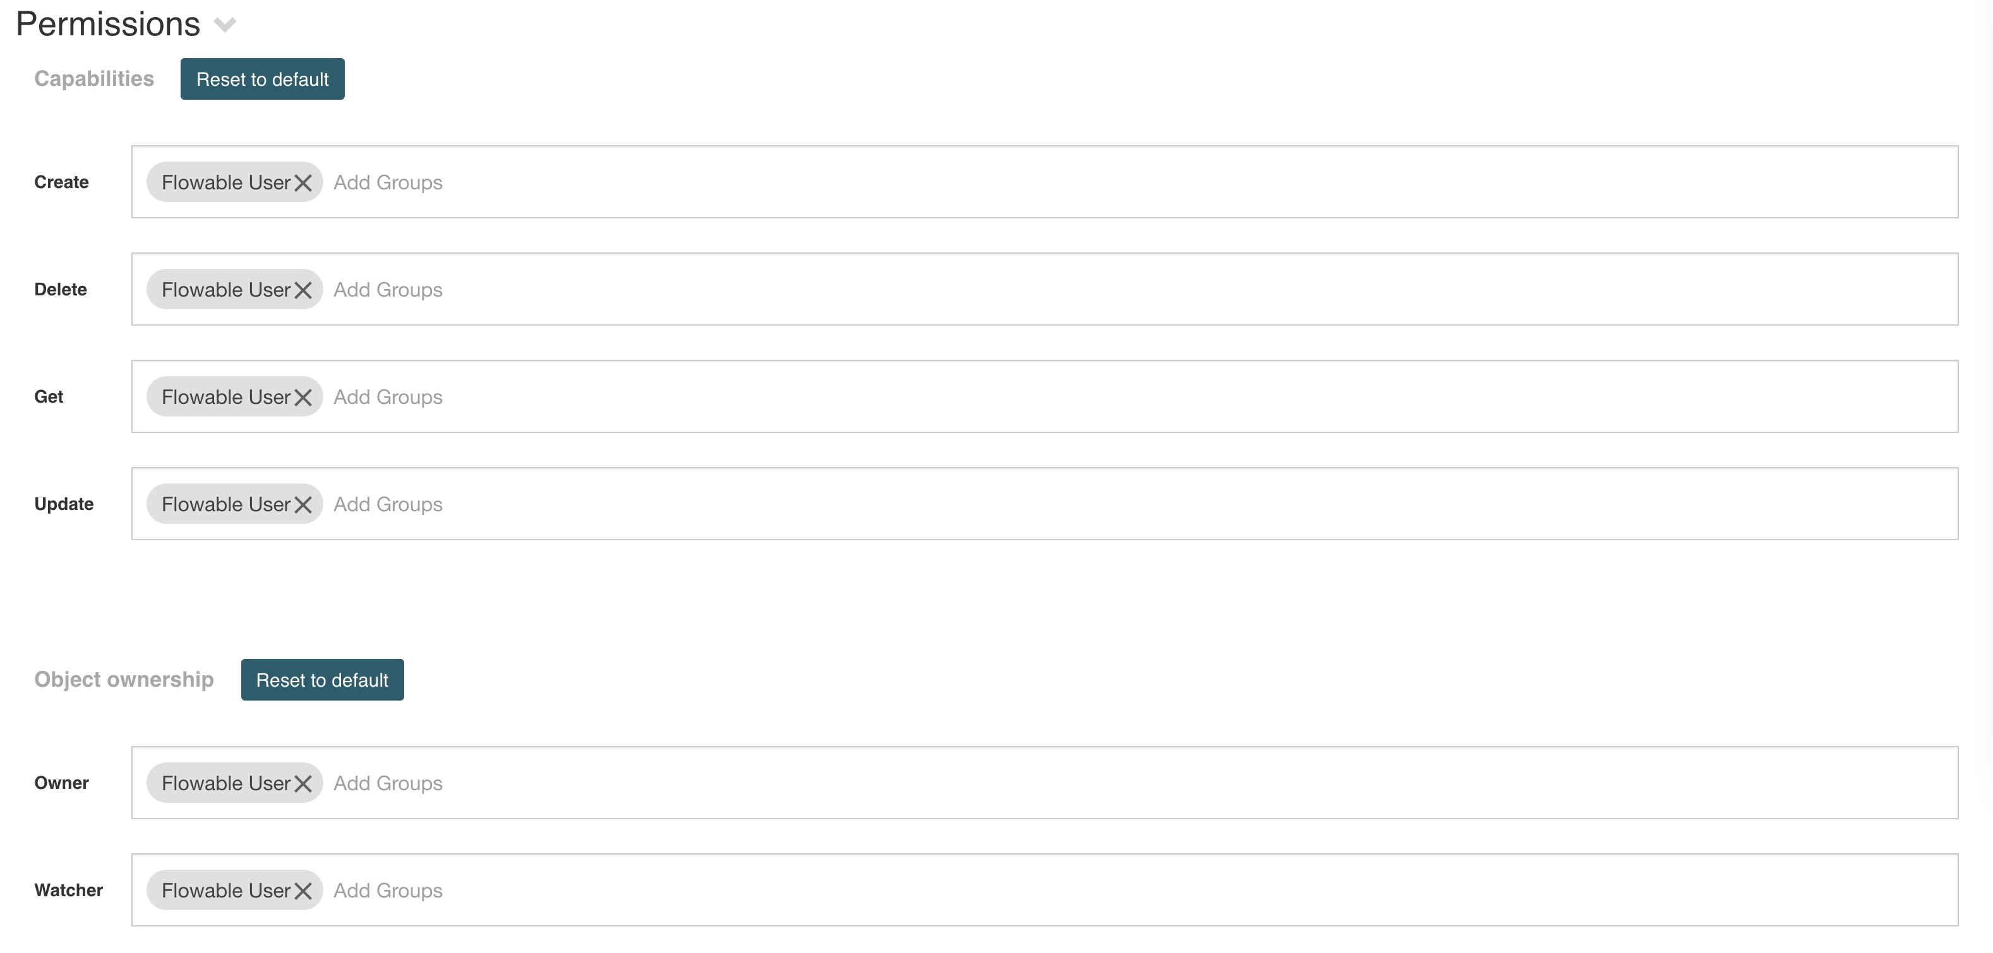Select the Flowable User tag in Watcher
The height and width of the screenshot is (953, 1993).
pos(225,891)
